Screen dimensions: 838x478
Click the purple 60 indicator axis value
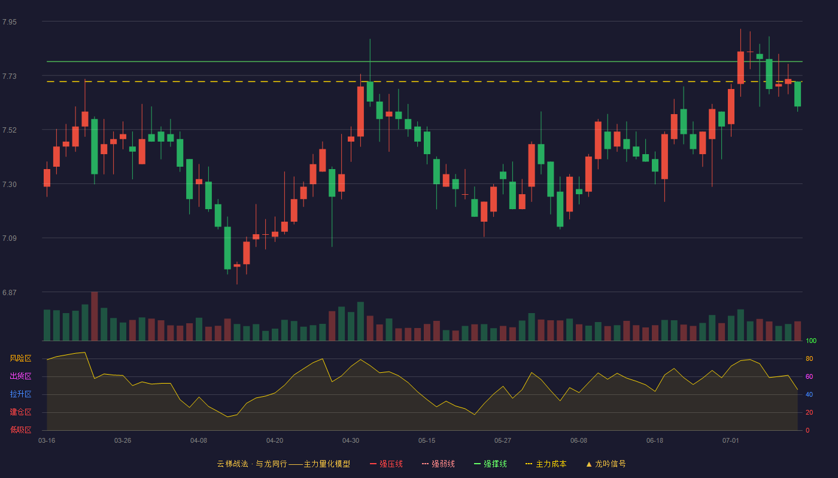tap(809, 376)
